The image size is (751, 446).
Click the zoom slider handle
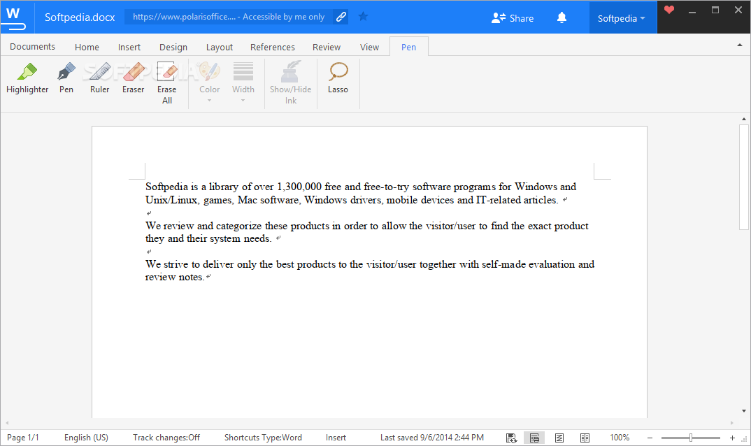click(691, 438)
